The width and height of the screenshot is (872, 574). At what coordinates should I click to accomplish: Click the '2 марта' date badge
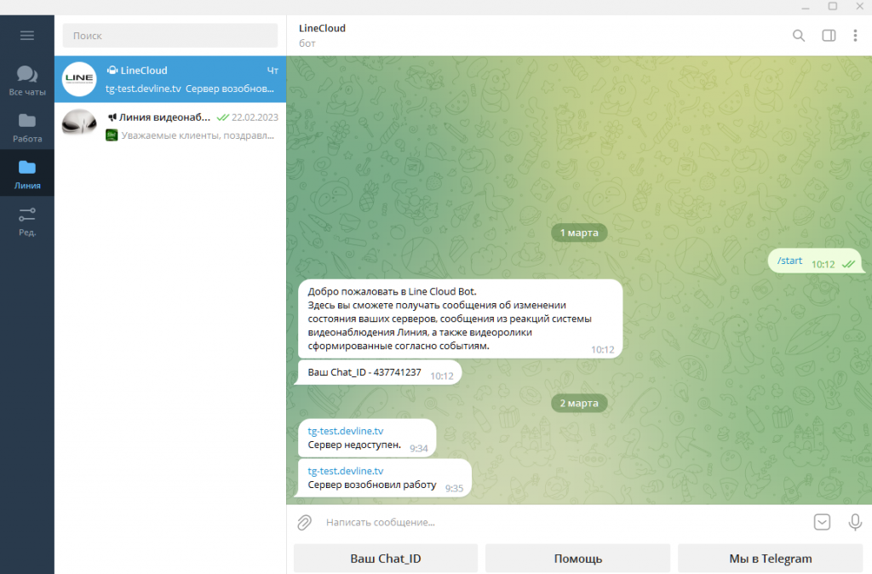[579, 403]
